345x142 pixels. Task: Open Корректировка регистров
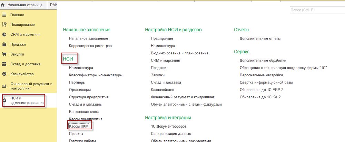point(90,46)
